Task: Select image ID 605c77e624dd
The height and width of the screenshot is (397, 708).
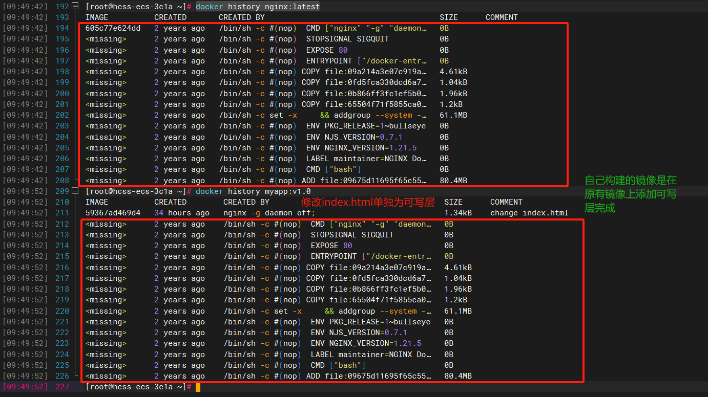Action: pos(113,28)
